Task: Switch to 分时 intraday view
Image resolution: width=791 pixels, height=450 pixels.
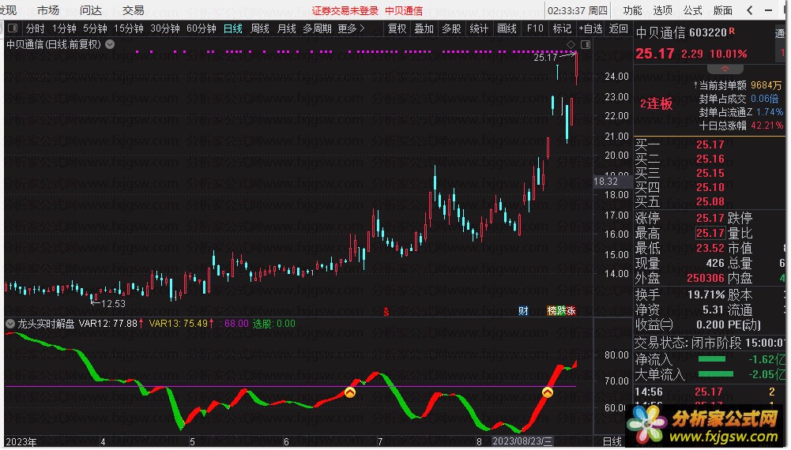Action: [36, 28]
